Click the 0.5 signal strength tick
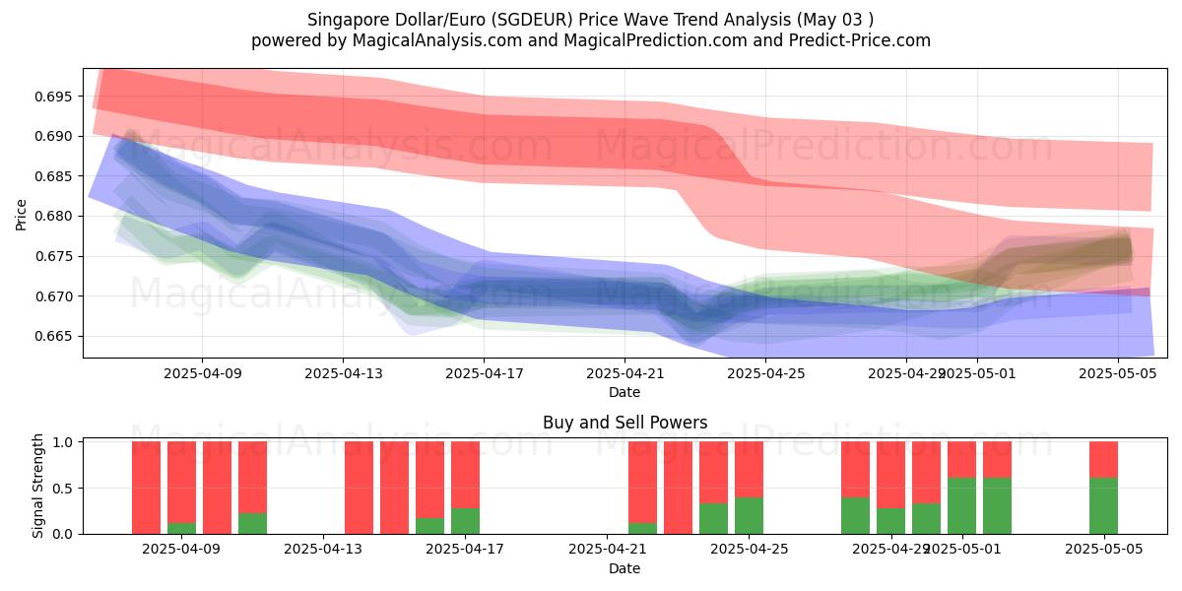1182x591 pixels. tap(65, 488)
